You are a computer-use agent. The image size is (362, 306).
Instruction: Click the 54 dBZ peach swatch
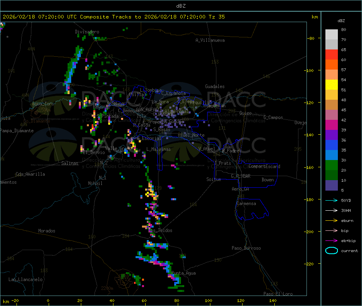point(331,74)
